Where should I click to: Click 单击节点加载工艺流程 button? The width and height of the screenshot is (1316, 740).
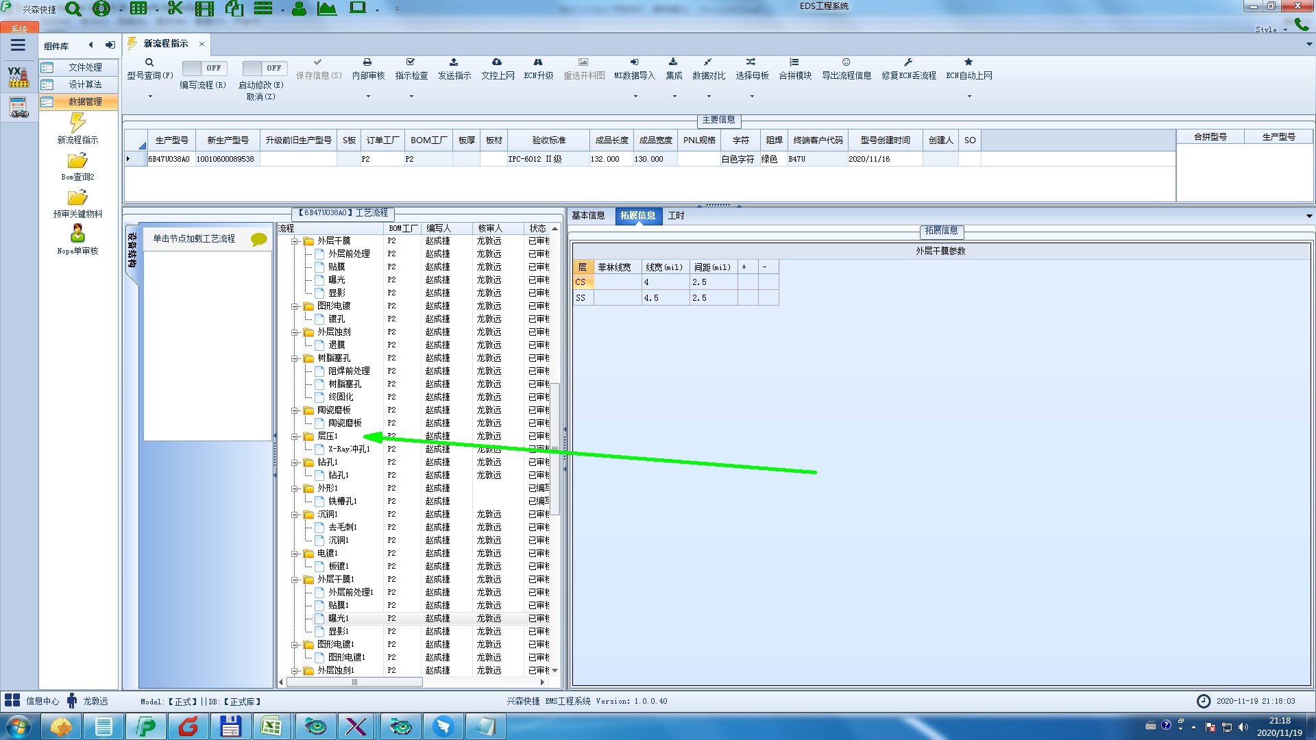[x=194, y=238]
